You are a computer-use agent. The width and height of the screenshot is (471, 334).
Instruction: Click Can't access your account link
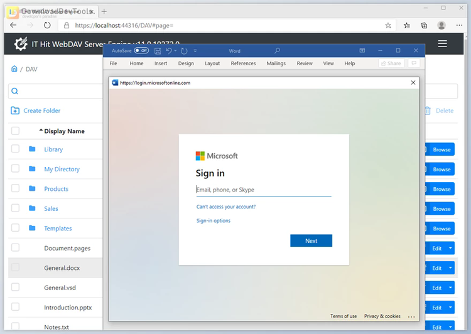tap(226, 207)
